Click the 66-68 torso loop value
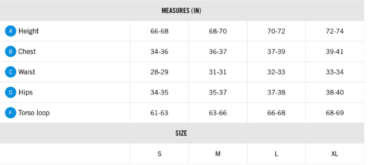Screen dimensions: 368x165 [276, 113]
